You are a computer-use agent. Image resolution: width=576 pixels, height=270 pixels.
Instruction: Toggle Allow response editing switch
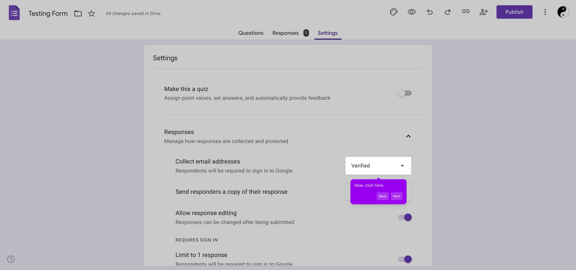point(405,217)
